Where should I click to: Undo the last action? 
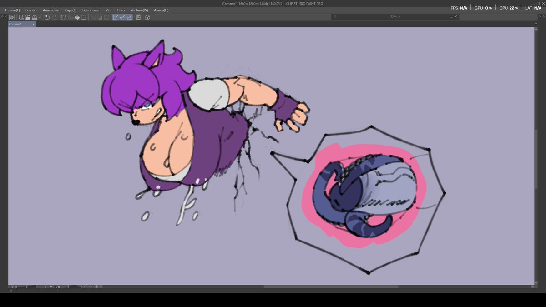click(47, 17)
